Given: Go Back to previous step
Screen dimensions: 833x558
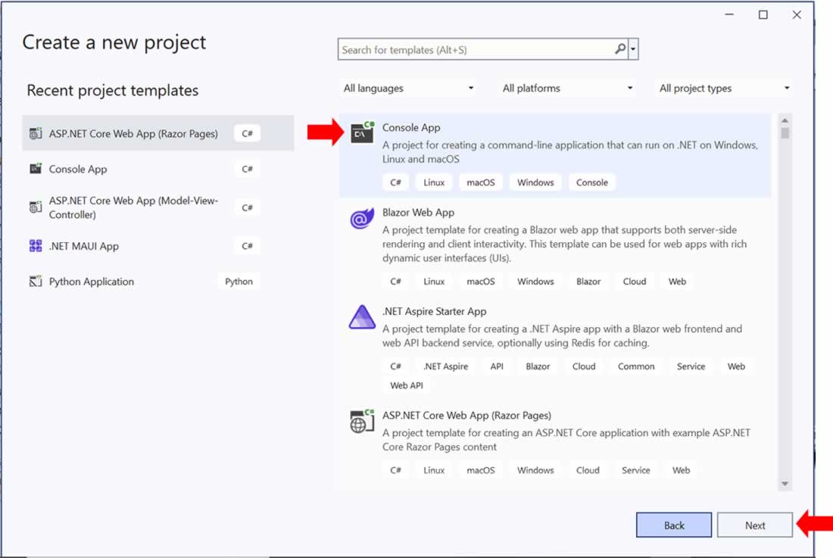Looking at the screenshot, I should click(674, 525).
